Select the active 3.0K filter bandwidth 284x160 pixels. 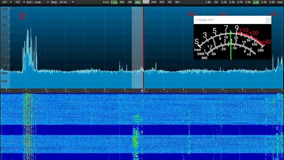point(256,2)
